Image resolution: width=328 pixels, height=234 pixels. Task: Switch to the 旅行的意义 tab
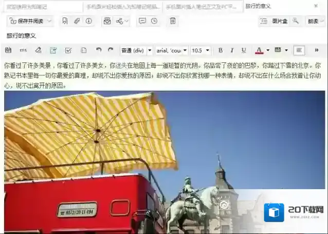(x=259, y=6)
